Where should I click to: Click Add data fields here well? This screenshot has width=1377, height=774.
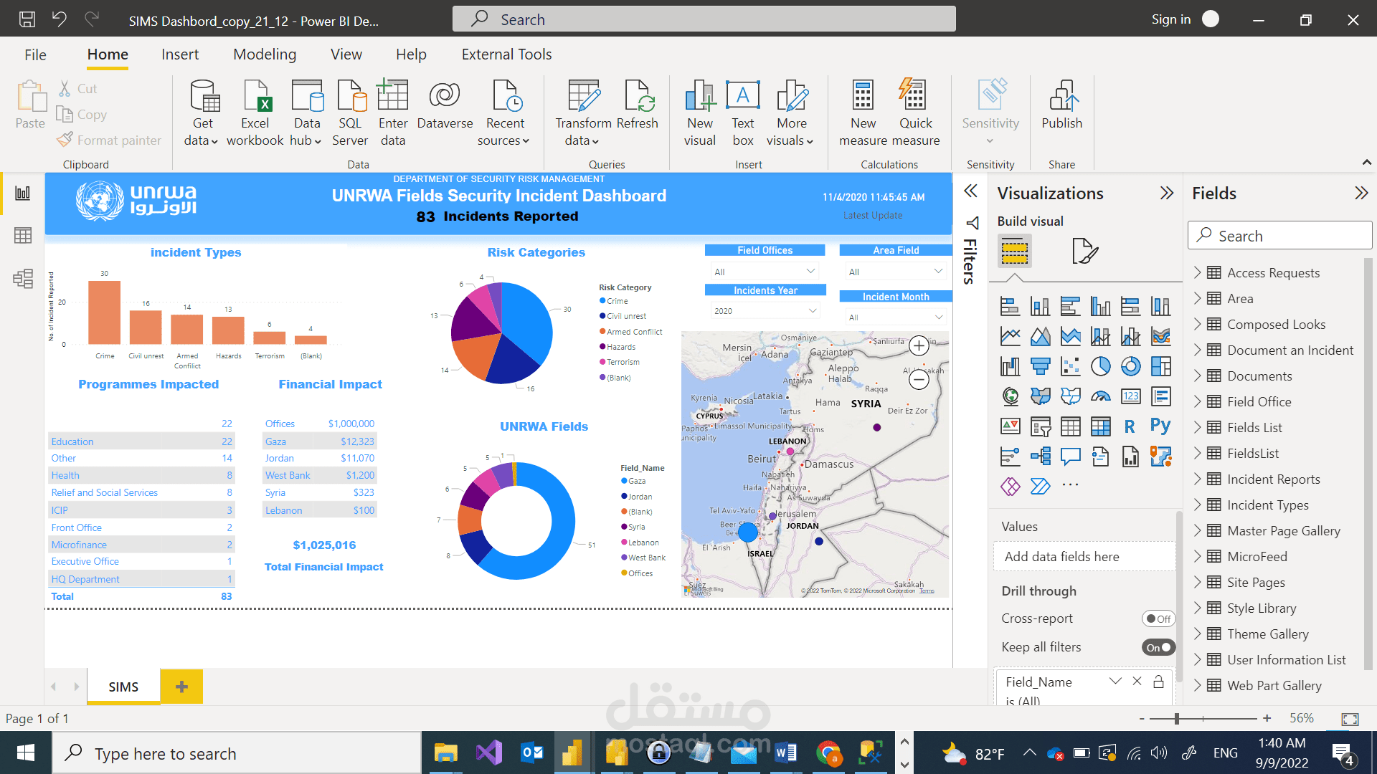pos(1084,556)
